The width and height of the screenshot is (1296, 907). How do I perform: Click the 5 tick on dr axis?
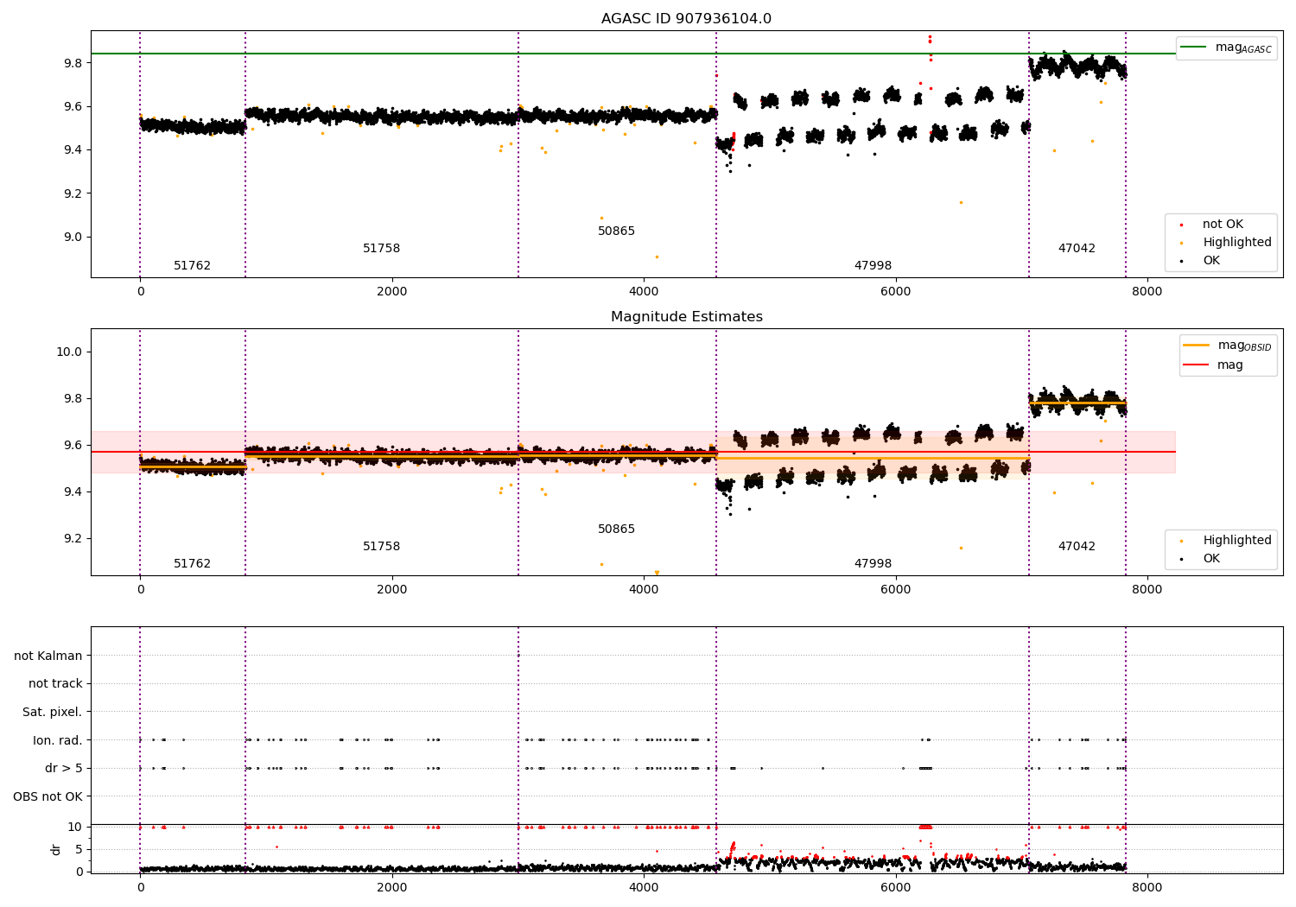pos(79,850)
